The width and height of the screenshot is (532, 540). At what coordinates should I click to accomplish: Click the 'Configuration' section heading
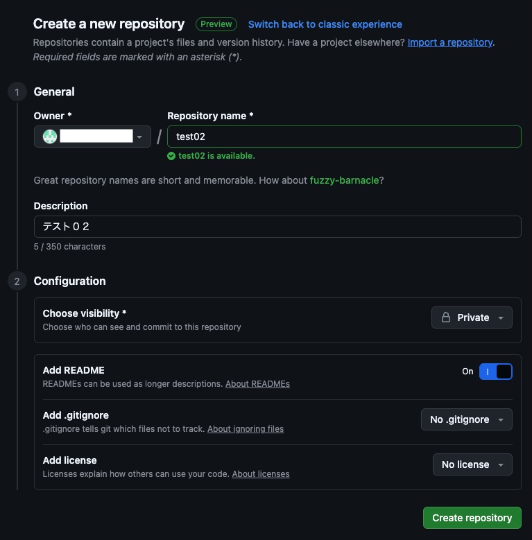coord(69,281)
